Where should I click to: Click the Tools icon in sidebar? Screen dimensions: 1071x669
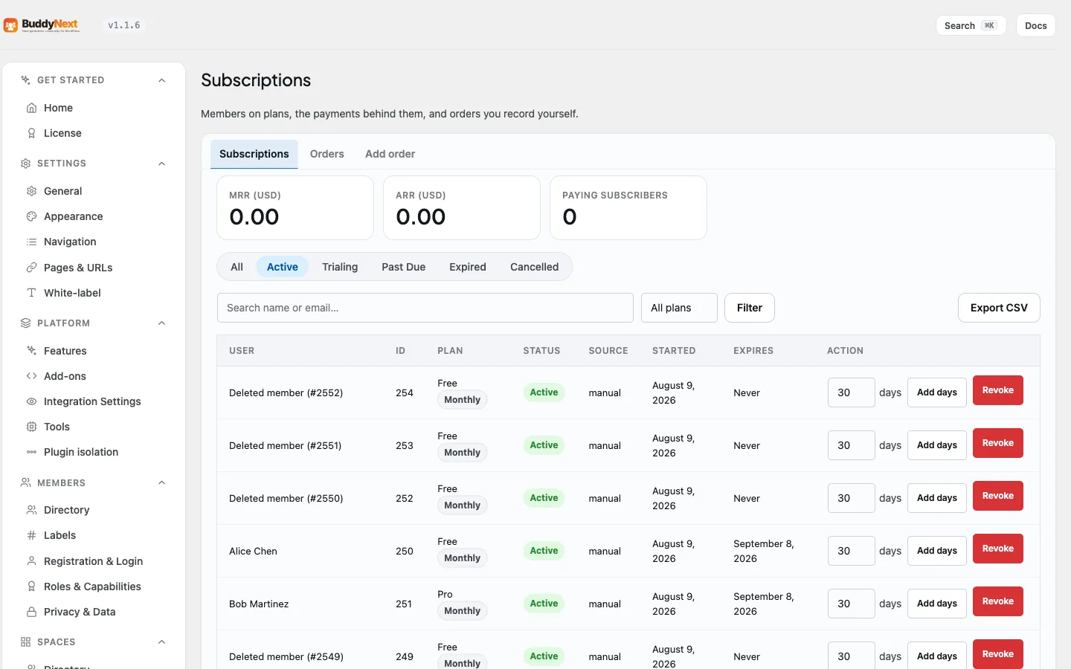31,427
